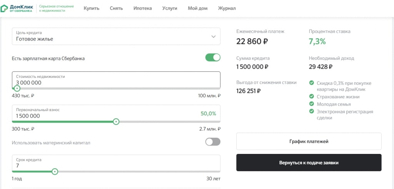Click the checkmark beside Электронная регистрация сделки

coord(312,111)
